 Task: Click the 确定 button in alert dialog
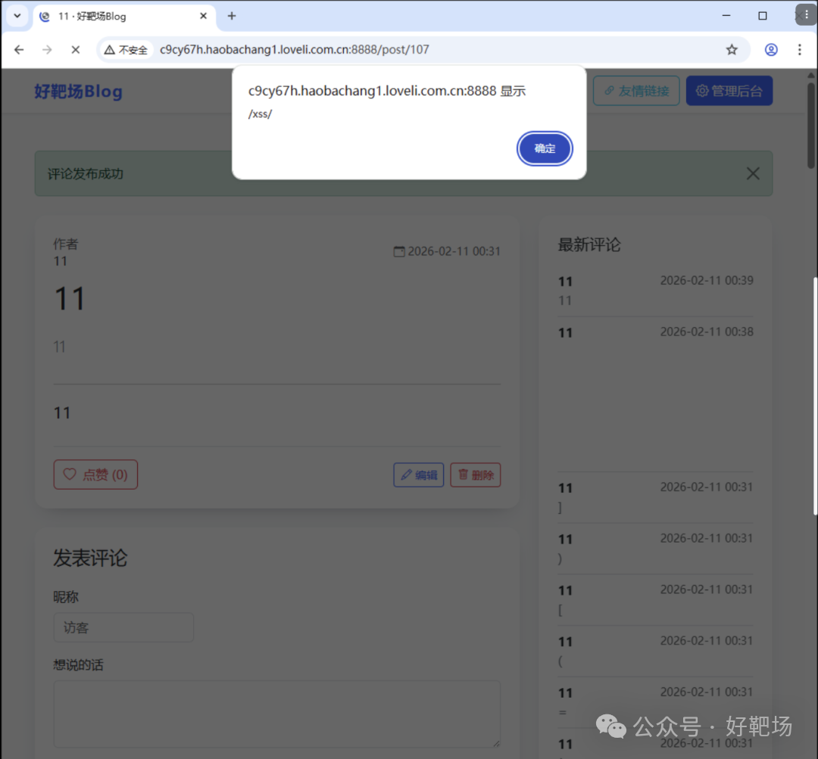pyautogui.click(x=544, y=148)
